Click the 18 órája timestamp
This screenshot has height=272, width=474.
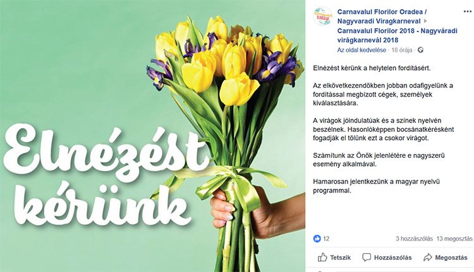click(403, 50)
